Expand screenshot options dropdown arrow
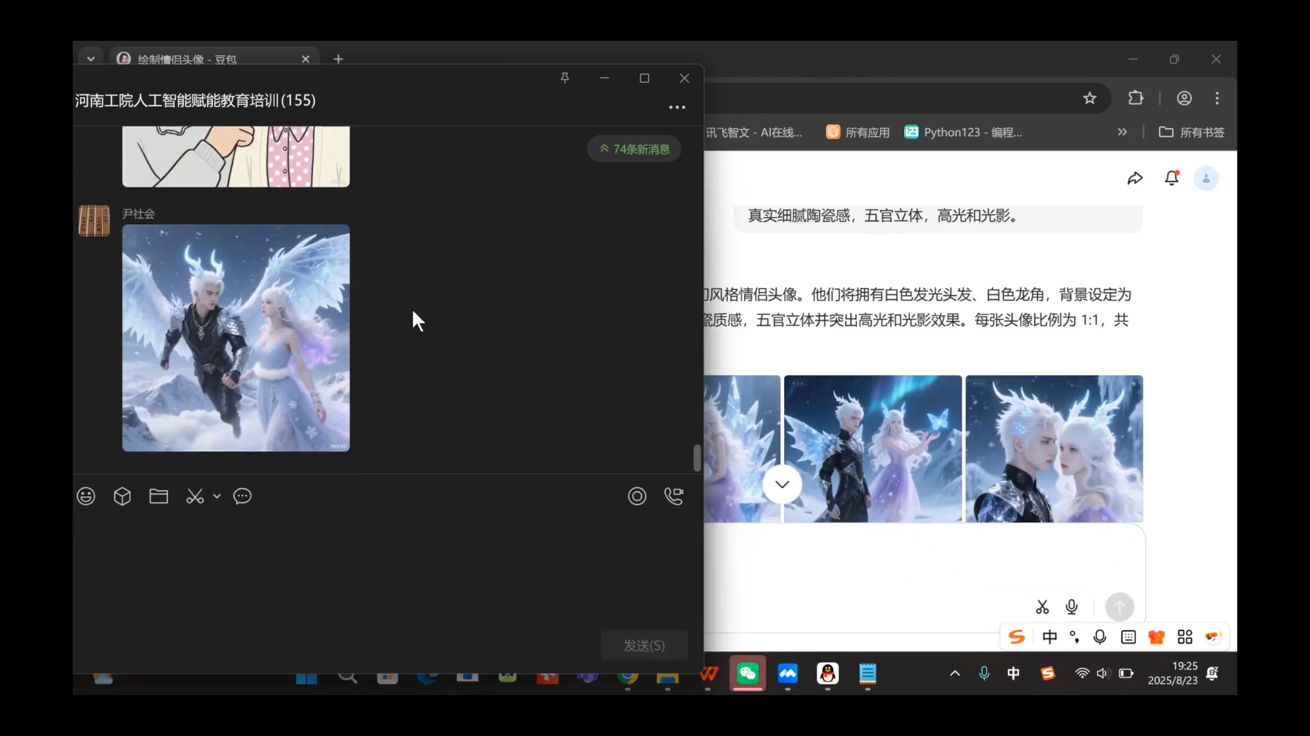The width and height of the screenshot is (1310, 736). click(217, 496)
